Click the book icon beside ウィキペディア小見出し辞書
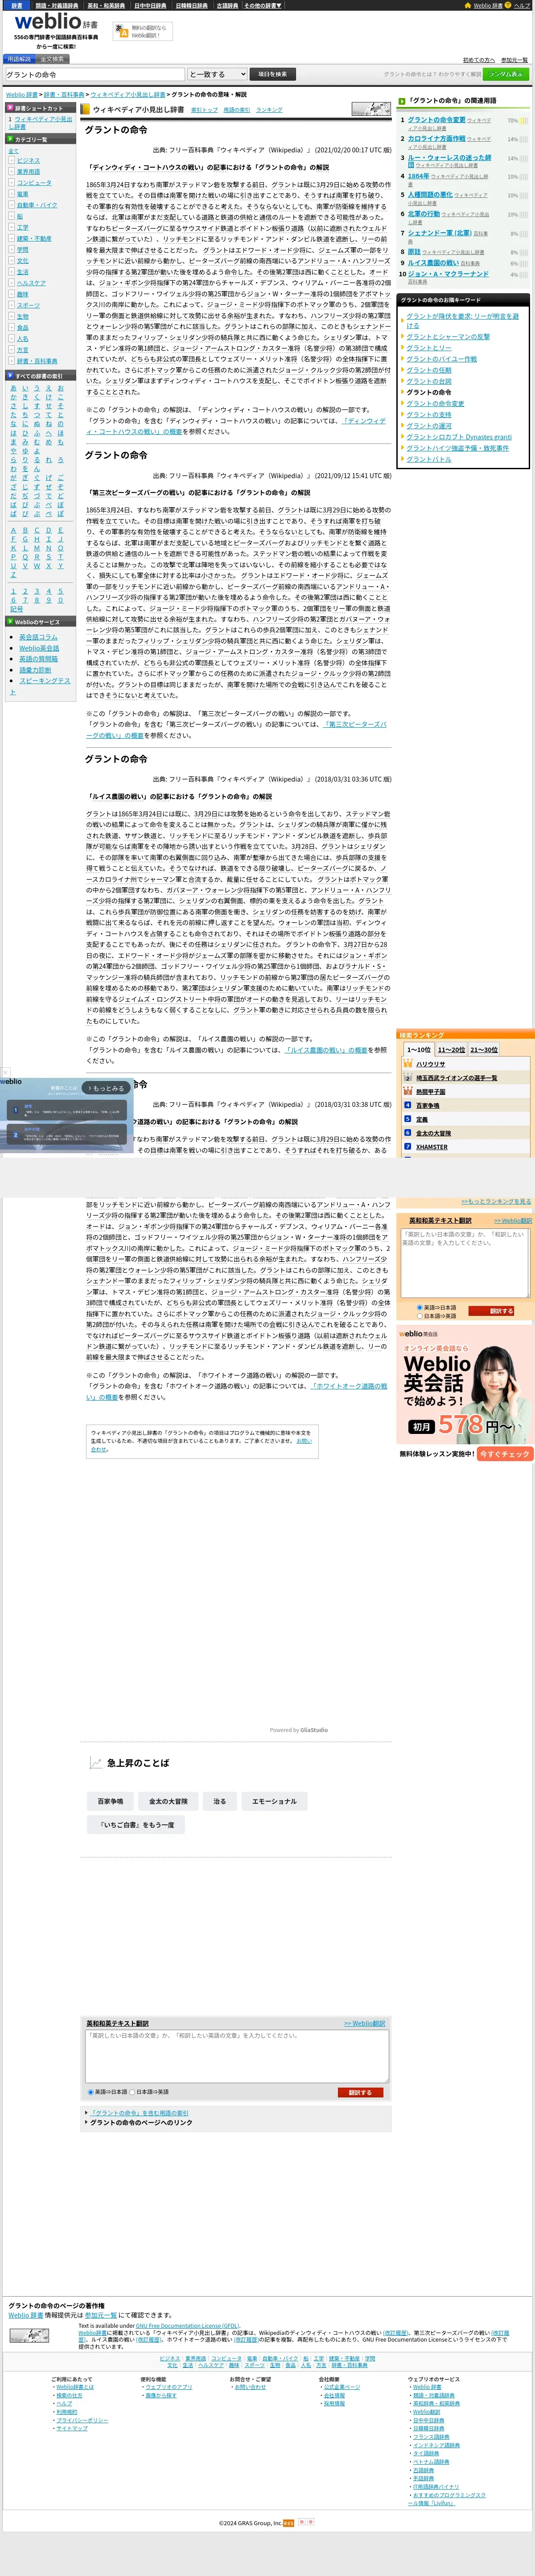 (86, 109)
